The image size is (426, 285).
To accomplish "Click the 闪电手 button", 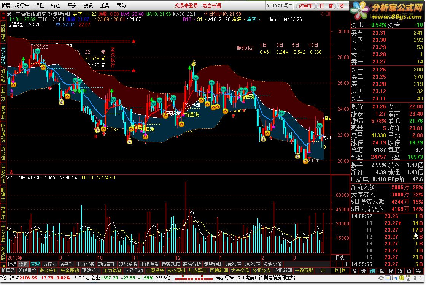I will coord(306,6).
